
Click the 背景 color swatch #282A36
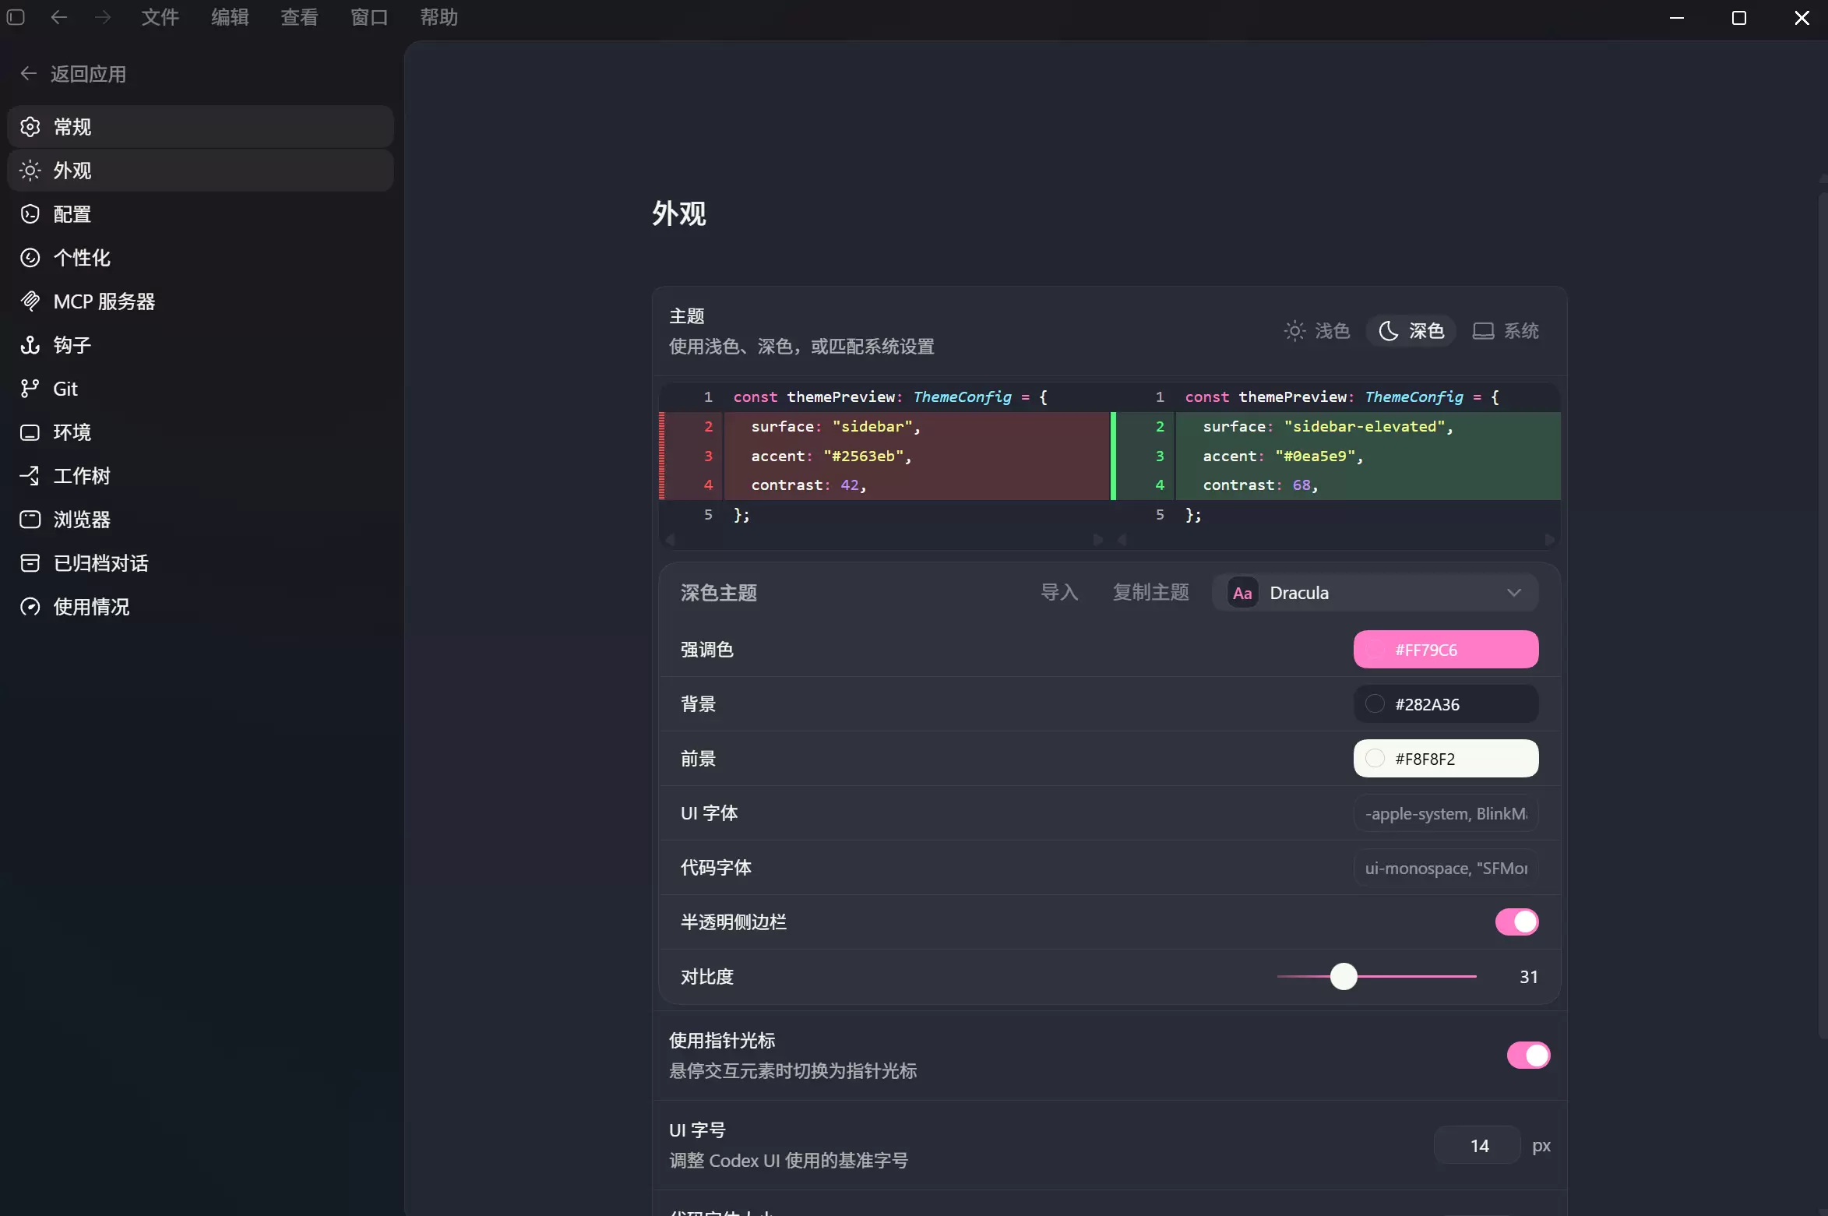(x=1446, y=704)
